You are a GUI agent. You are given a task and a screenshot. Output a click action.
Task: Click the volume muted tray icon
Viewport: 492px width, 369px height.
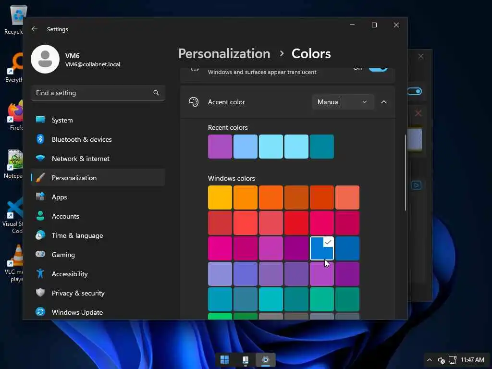tap(441, 360)
